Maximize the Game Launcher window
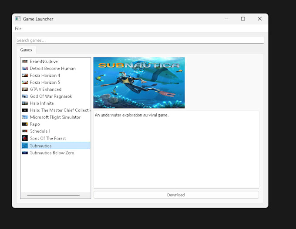This screenshot has width=296, height=229. (x=243, y=19)
